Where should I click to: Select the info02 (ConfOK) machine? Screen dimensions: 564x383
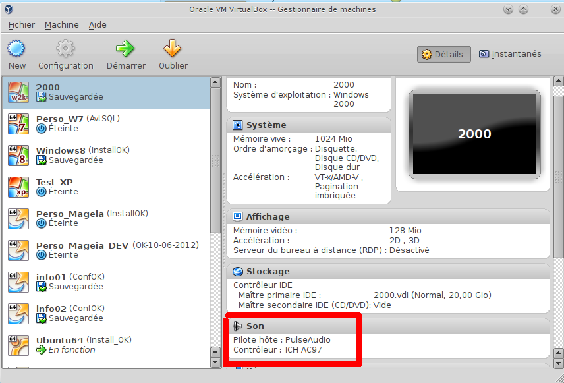[x=106, y=314]
